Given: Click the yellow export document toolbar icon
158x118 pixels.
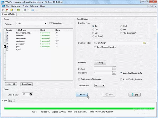Looking at the screenshot, I should (12, 10).
